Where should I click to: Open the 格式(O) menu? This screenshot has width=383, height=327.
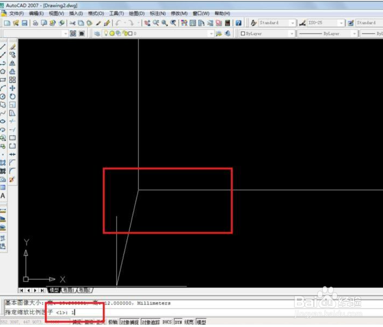[x=96, y=13]
